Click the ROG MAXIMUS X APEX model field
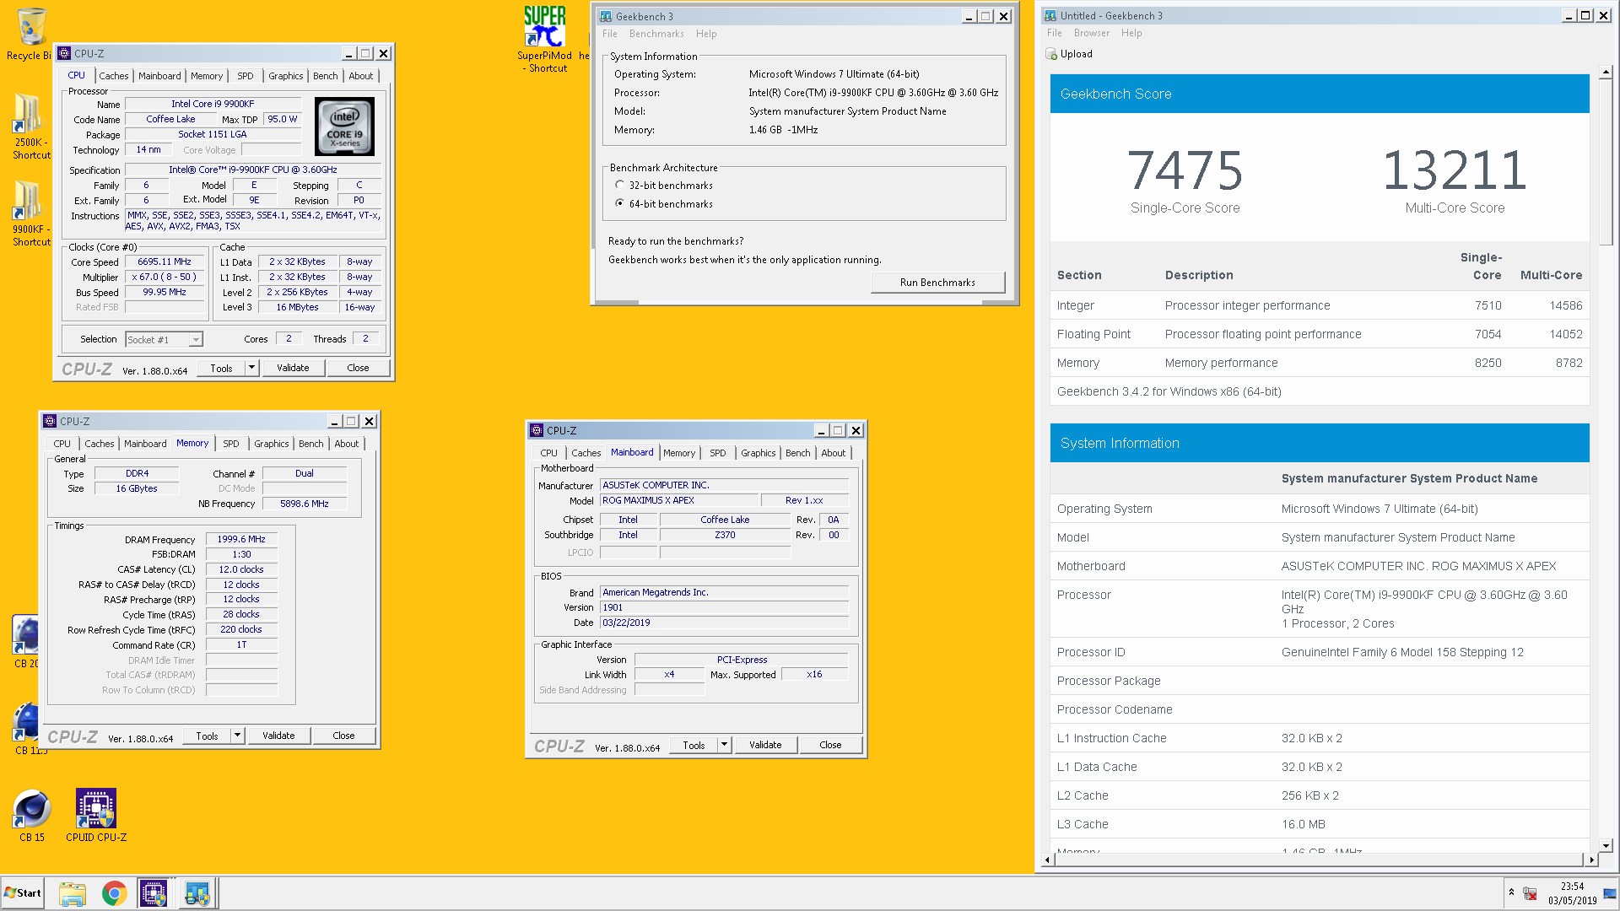Image resolution: width=1620 pixels, height=911 pixels. pos(678,500)
